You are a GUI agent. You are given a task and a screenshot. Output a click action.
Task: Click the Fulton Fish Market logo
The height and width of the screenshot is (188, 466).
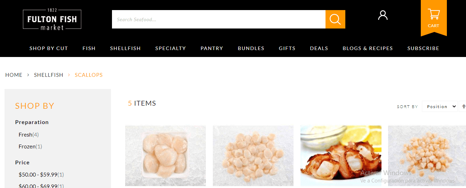(x=52, y=19)
